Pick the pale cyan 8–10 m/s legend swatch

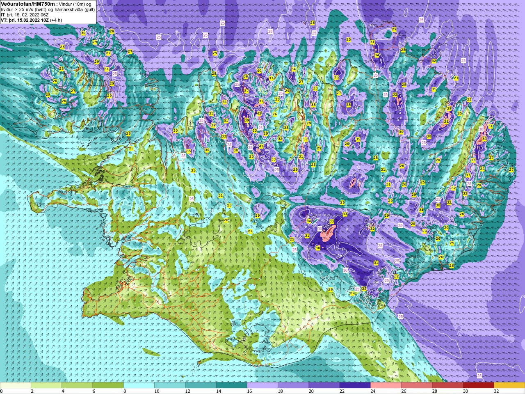[139, 385]
